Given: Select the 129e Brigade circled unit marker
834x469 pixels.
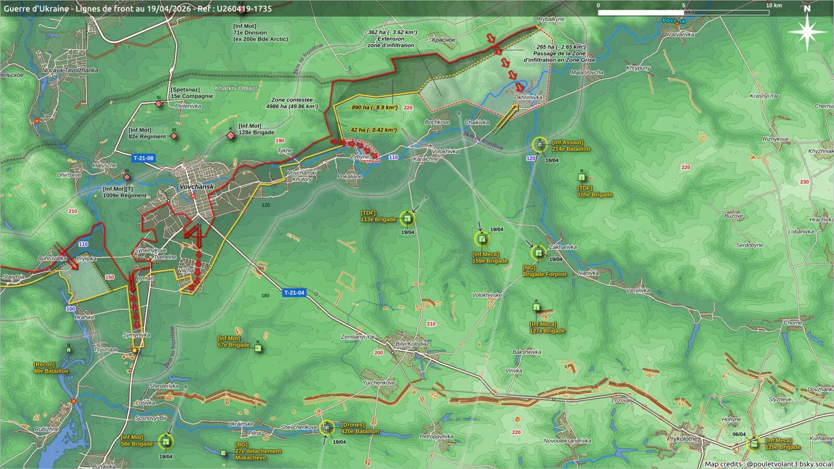Looking at the screenshot, I should [x=754, y=444].
